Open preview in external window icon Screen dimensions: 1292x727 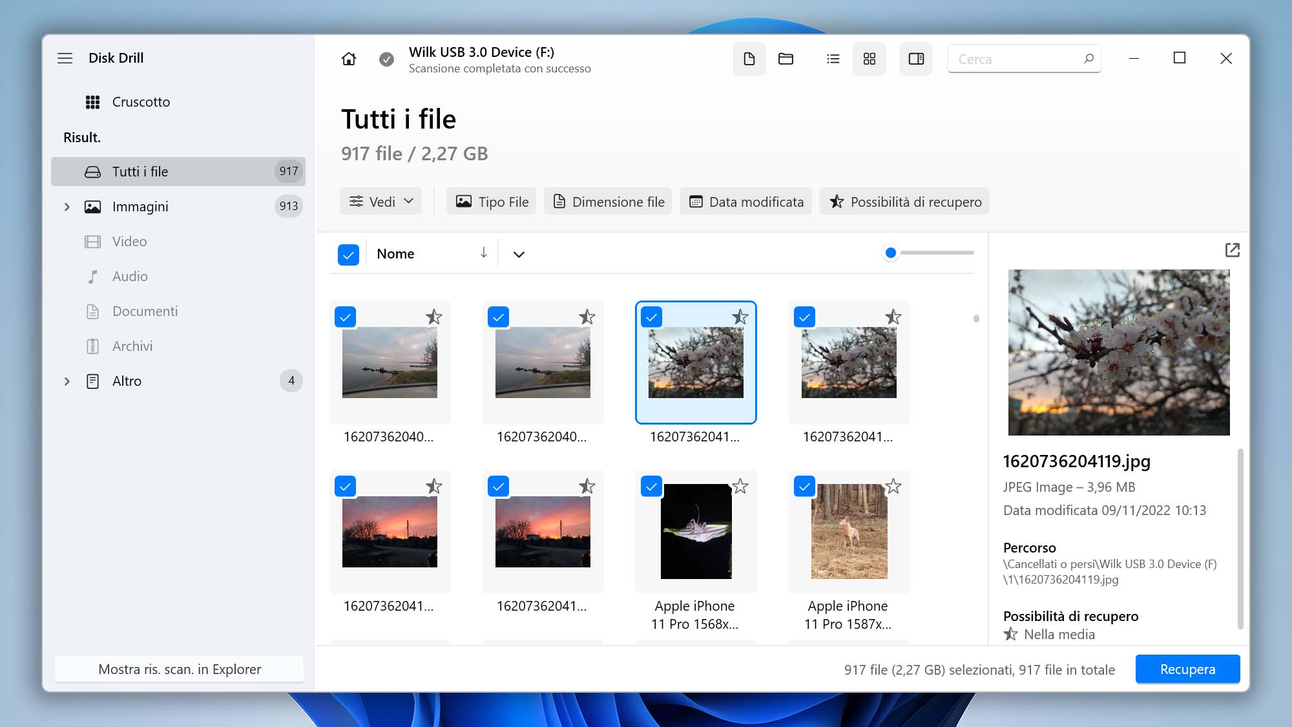click(x=1233, y=250)
